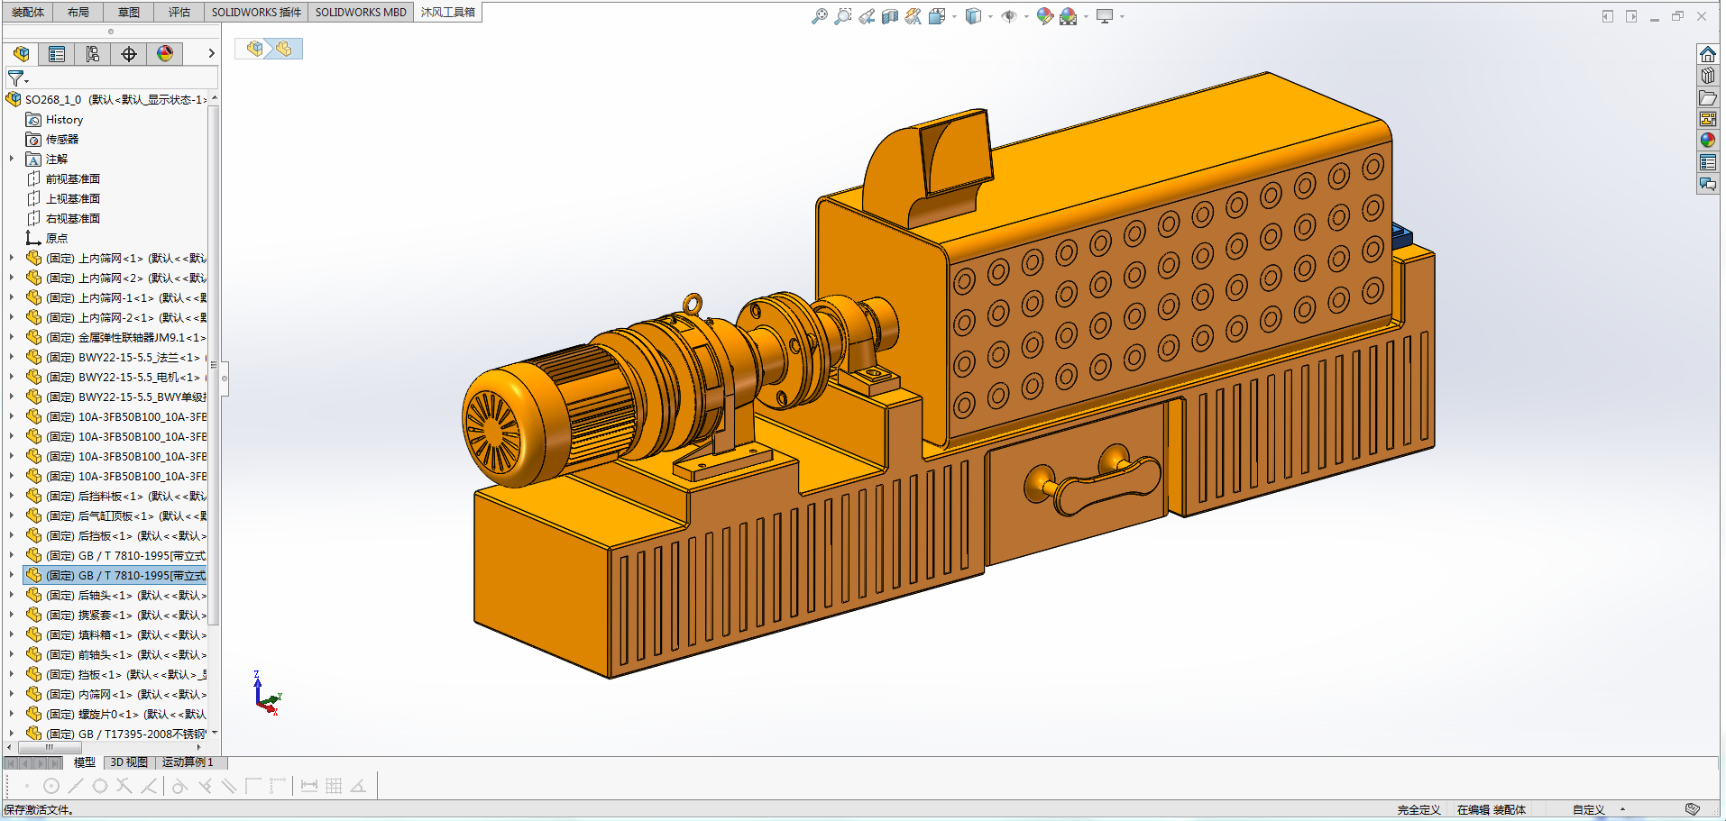The height and width of the screenshot is (821, 1726).
Task: Open the Custom Properties task pane icon
Action: click(1708, 162)
